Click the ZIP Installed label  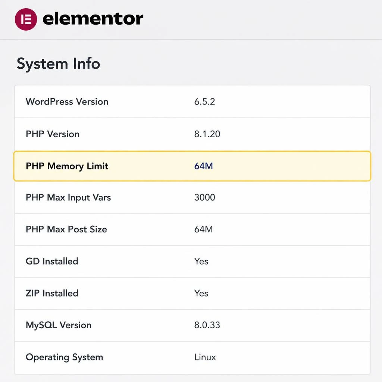52,293
